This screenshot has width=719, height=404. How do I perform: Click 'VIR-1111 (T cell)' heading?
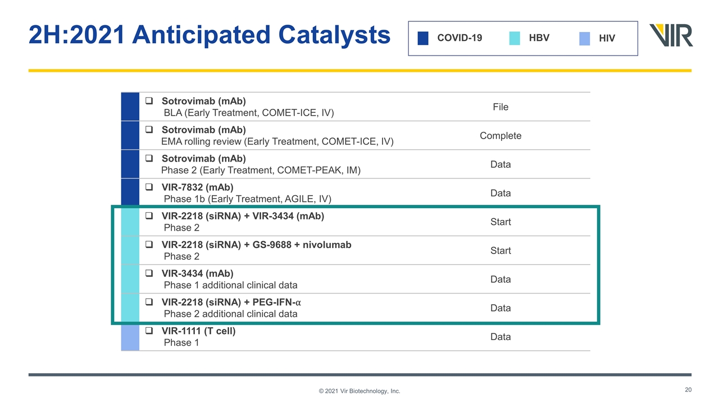[x=199, y=331]
